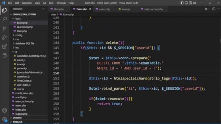Image resolution: width=221 pixels, height=124 pixels.
Task: Open the Edit menu
Action: [x=17, y=3]
